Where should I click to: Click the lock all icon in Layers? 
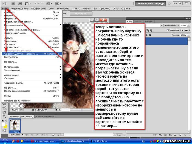[150, 35]
